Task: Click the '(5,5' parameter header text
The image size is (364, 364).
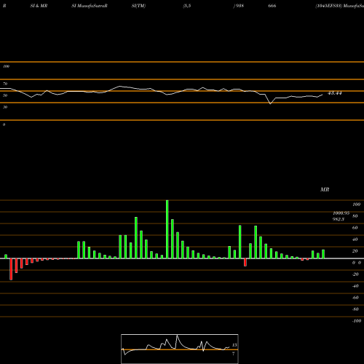Action: tap(187, 6)
